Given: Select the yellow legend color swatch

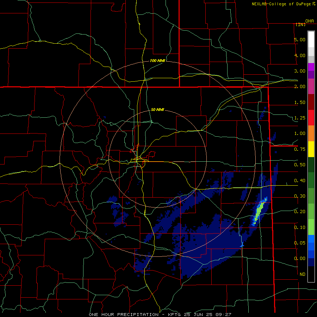Looking at the screenshot, I should (311, 149).
